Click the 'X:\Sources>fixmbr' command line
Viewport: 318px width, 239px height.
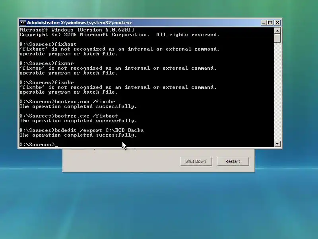[x=47, y=82]
